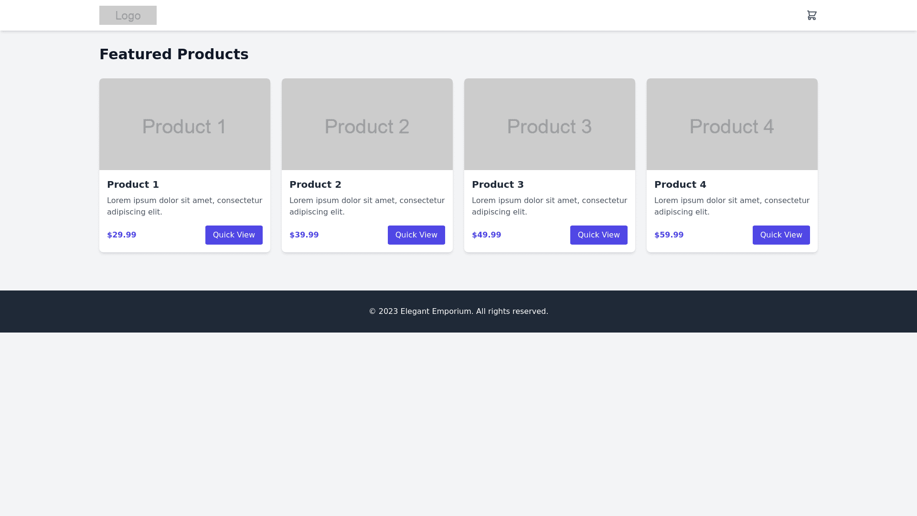Click the Elegant Emporium copyright footer text
The image size is (917, 516).
point(458,312)
